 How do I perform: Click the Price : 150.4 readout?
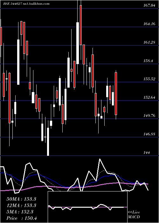pos(22,218)
